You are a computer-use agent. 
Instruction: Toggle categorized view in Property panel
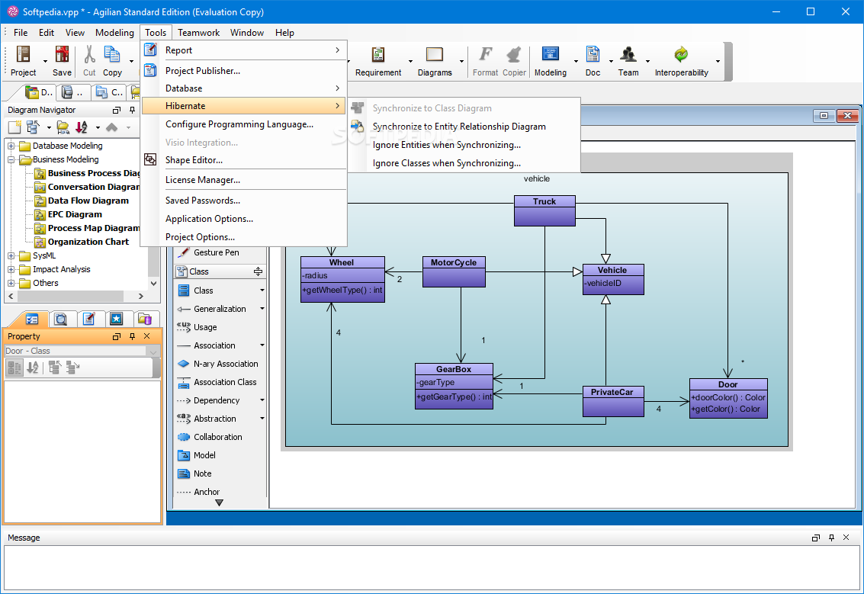click(x=15, y=368)
